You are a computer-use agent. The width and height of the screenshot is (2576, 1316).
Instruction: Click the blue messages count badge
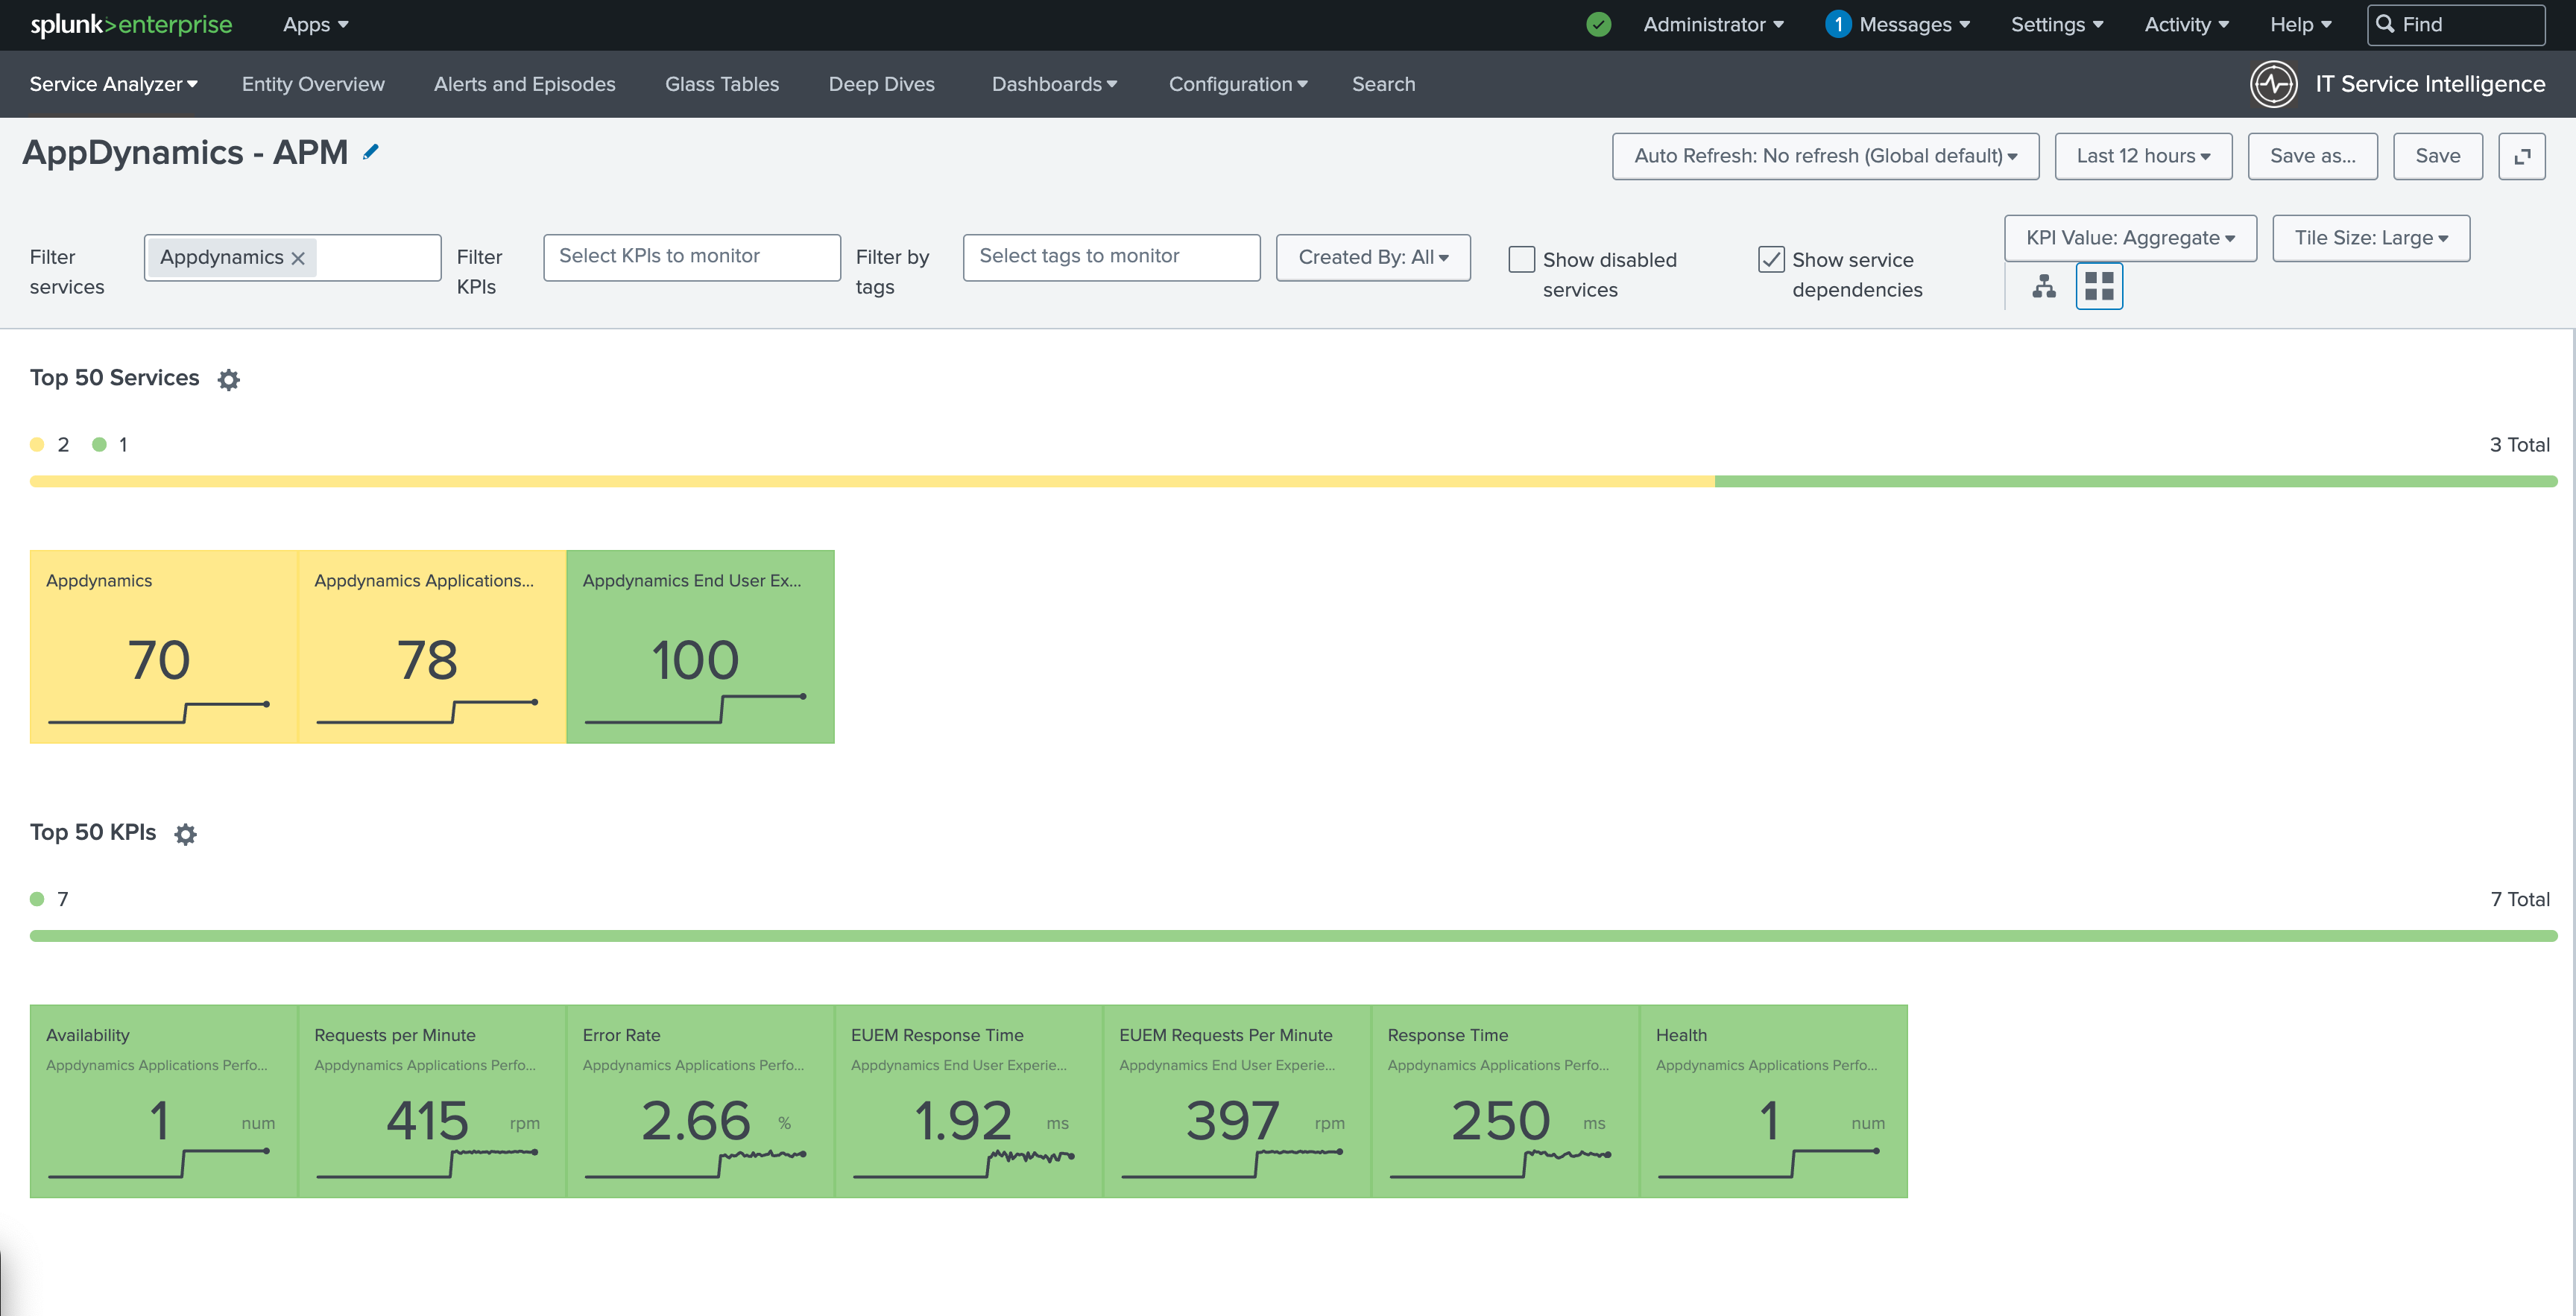pyautogui.click(x=1837, y=24)
